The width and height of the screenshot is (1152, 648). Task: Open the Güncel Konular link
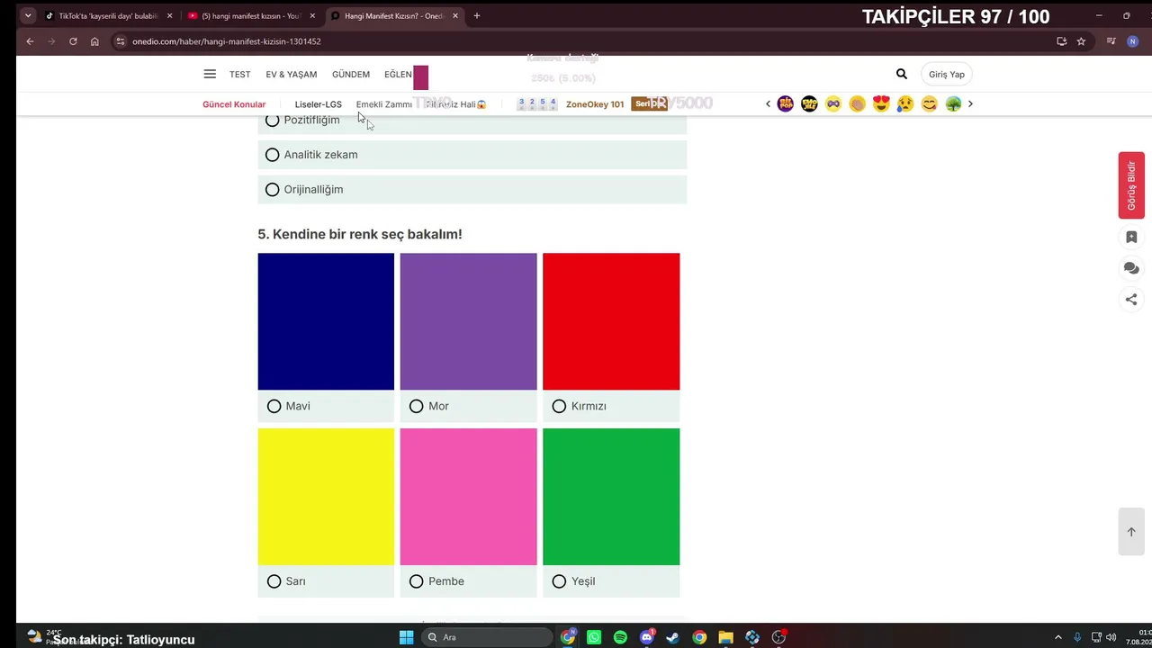pyautogui.click(x=234, y=104)
